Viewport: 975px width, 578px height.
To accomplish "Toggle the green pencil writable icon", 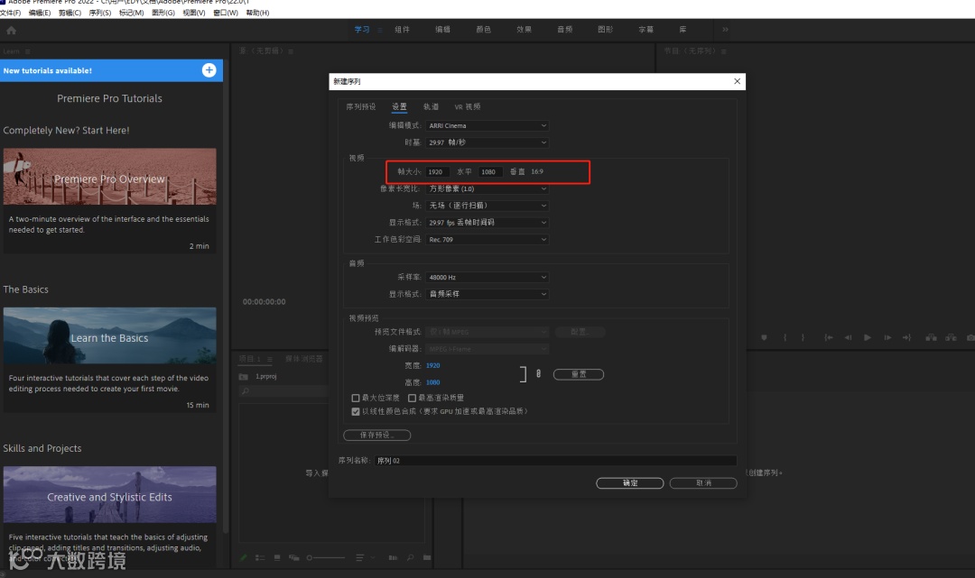I will pos(244,557).
